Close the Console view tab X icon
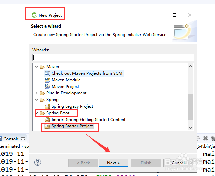 click(23, 139)
